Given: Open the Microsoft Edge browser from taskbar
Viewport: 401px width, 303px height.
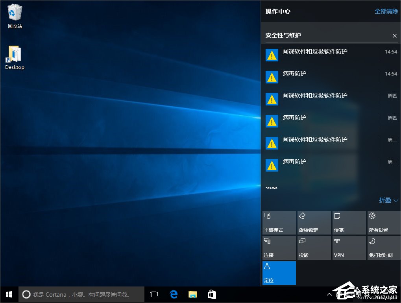Looking at the screenshot, I should (x=173, y=294).
